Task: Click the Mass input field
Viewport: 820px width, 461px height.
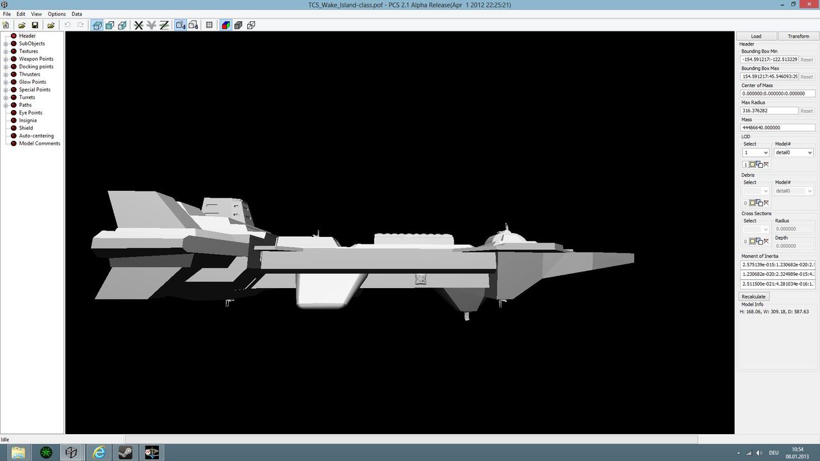Action: tap(778, 127)
